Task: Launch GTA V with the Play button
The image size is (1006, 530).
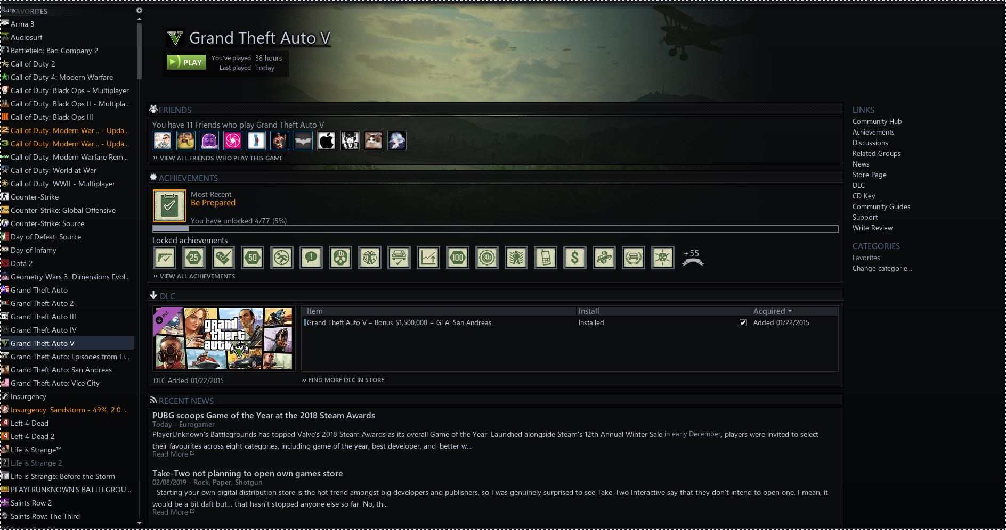Action: click(186, 62)
